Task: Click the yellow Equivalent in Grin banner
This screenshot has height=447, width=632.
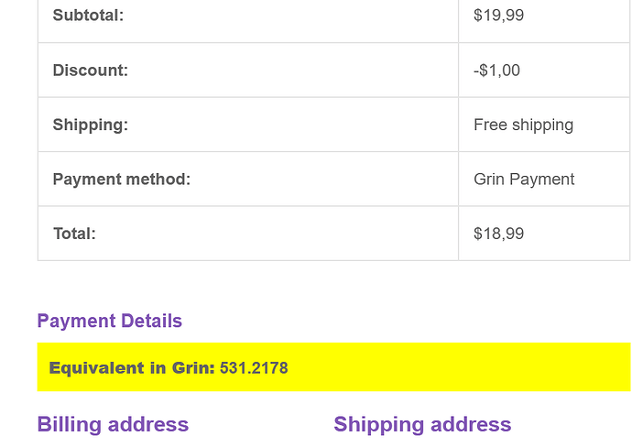Action: click(x=333, y=366)
